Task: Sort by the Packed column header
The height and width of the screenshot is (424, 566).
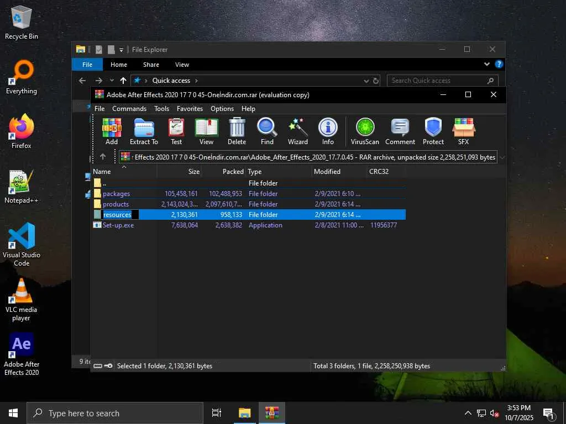Action: (223, 172)
